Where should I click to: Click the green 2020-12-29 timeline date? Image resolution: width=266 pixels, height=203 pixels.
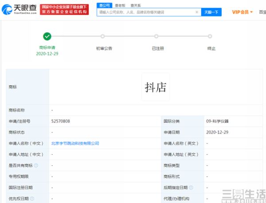point(47,54)
